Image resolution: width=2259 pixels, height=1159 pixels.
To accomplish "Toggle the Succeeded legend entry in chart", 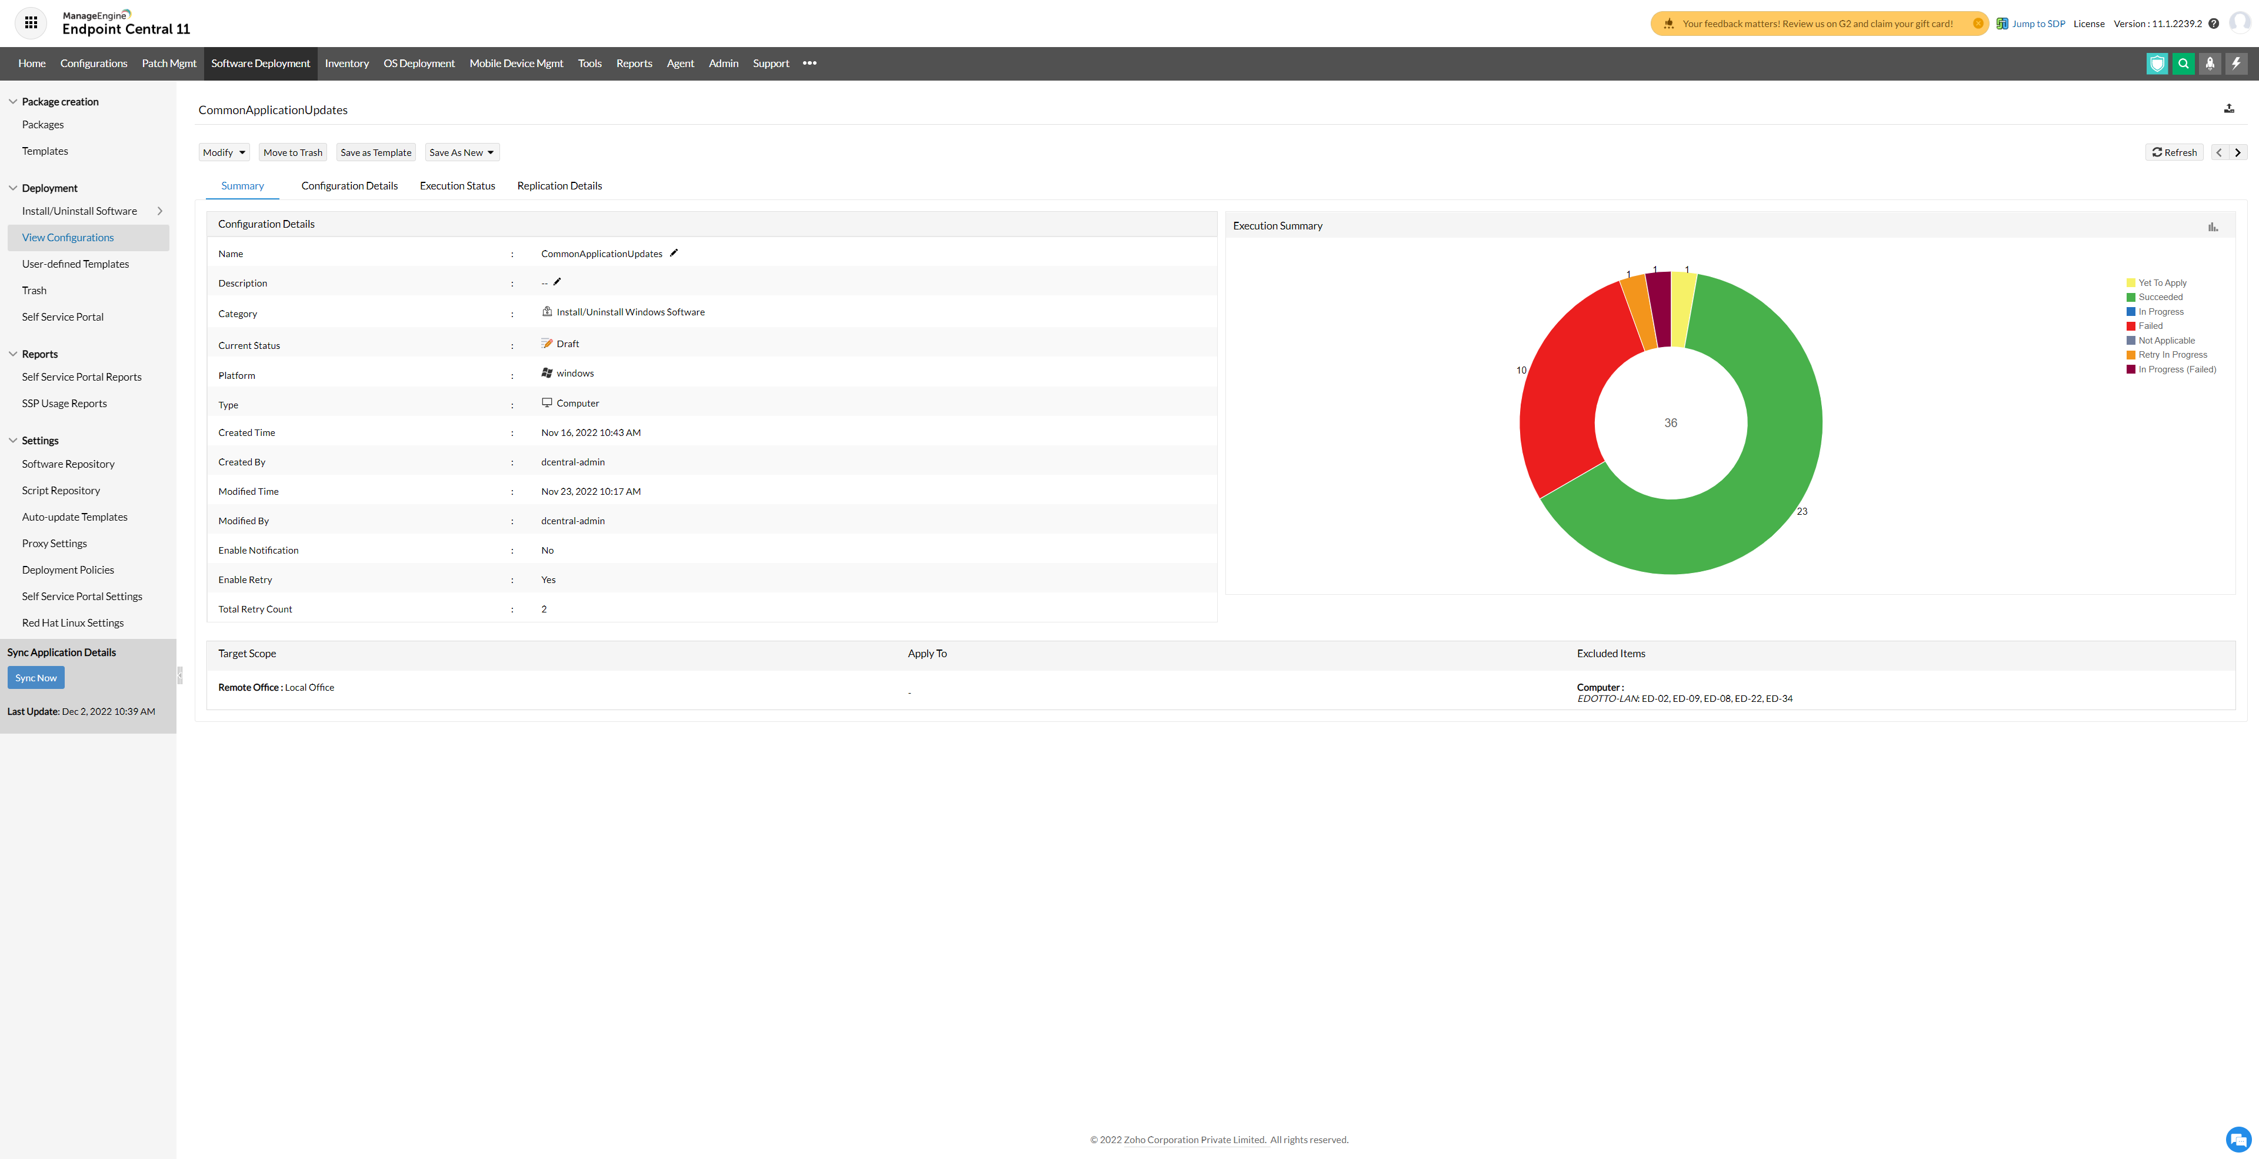I will point(2159,297).
